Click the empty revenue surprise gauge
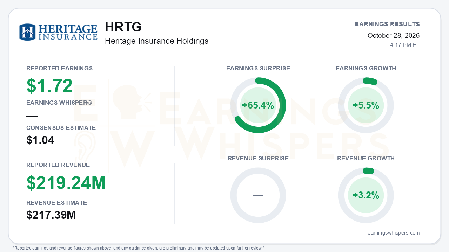449x252 pixels. coord(258,195)
